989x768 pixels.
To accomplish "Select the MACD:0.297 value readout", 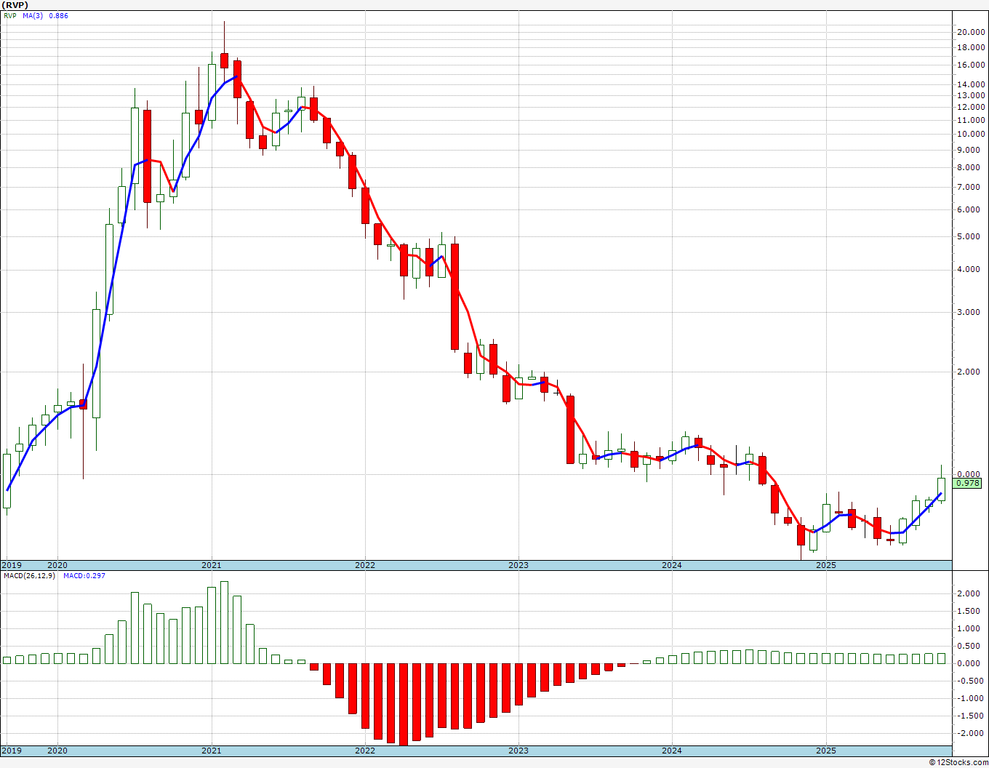I will click(x=84, y=575).
